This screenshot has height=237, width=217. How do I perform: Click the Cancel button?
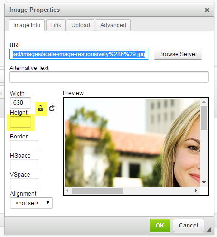(x=189, y=226)
